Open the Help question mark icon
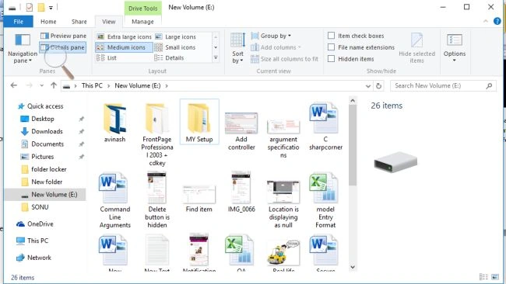The height and width of the screenshot is (284, 506). (497, 21)
